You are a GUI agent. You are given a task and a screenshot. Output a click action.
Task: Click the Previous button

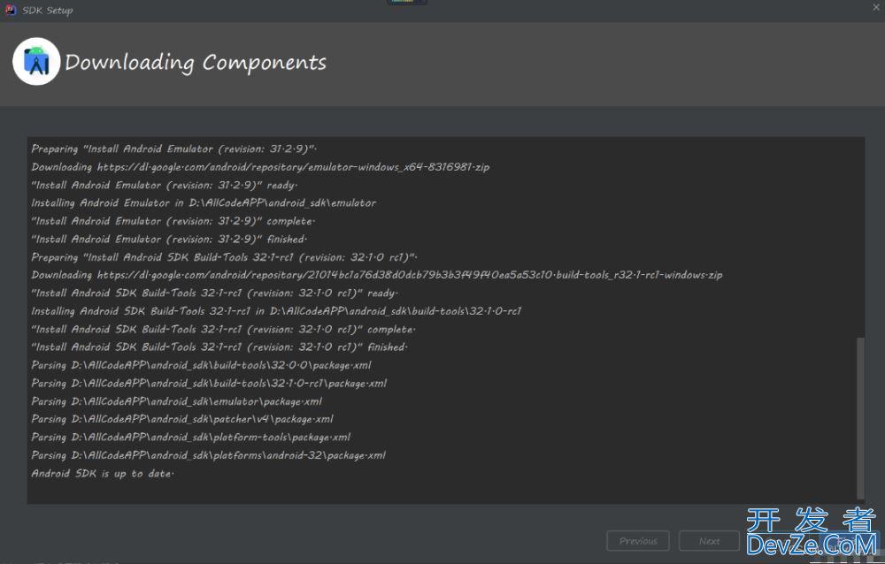tap(638, 541)
